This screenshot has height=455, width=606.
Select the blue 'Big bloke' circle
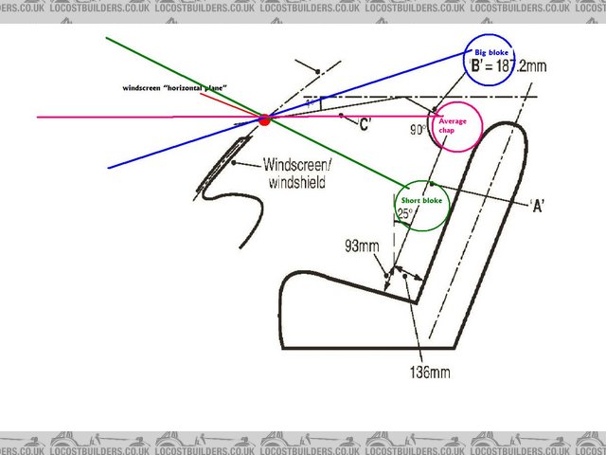(x=491, y=64)
